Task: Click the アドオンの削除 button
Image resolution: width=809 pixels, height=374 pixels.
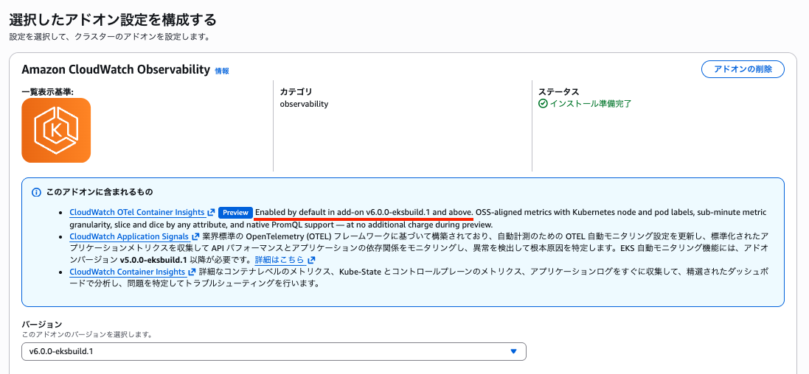Action: pos(743,69)
